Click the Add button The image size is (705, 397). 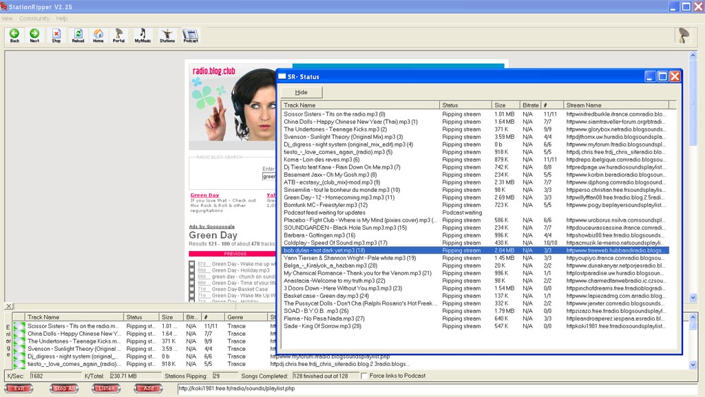[x=149, y=389]
